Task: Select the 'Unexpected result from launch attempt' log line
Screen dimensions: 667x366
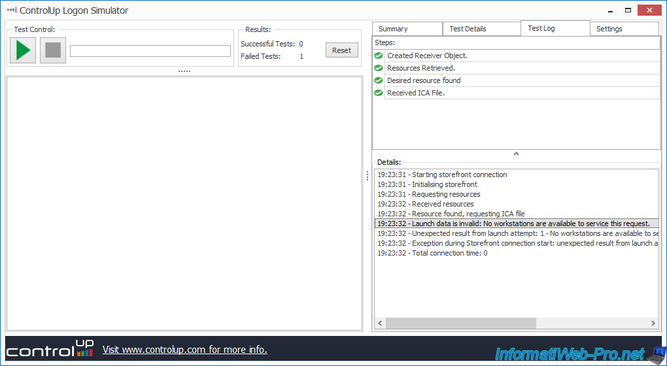Action: click(518, 233)
